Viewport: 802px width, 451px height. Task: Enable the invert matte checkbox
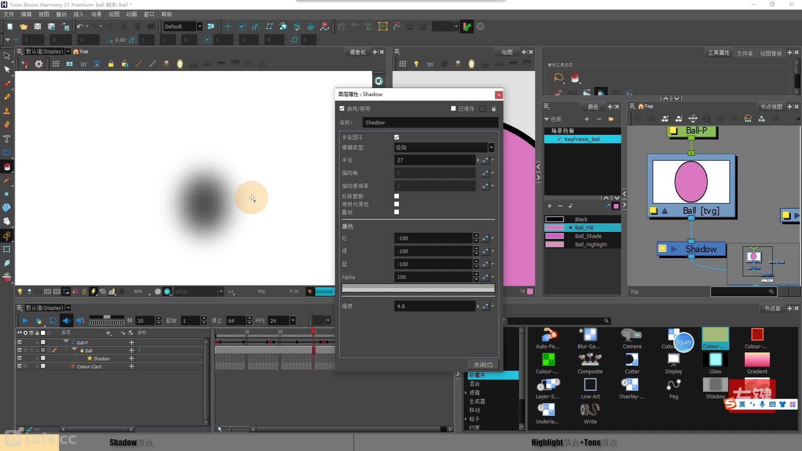click(396, 196)
